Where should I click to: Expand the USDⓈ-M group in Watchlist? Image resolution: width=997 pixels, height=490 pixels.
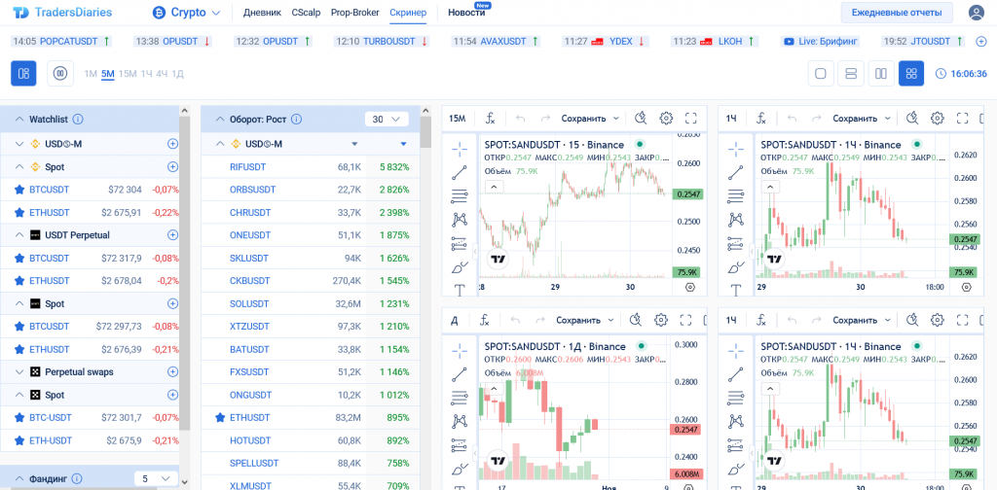(18, 144)
